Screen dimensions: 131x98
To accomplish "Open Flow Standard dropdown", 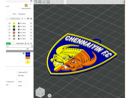I will click(24, 14).
